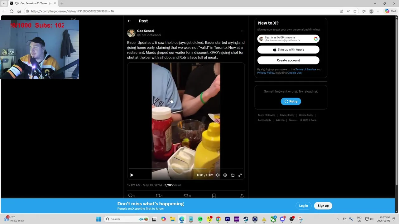Viewport: 399px width, 224px height.
Task: Bookmark the post
Action: coord(214,195)
